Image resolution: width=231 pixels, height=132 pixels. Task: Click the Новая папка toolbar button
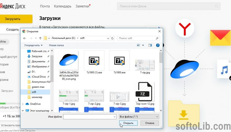tap(56, 45)
